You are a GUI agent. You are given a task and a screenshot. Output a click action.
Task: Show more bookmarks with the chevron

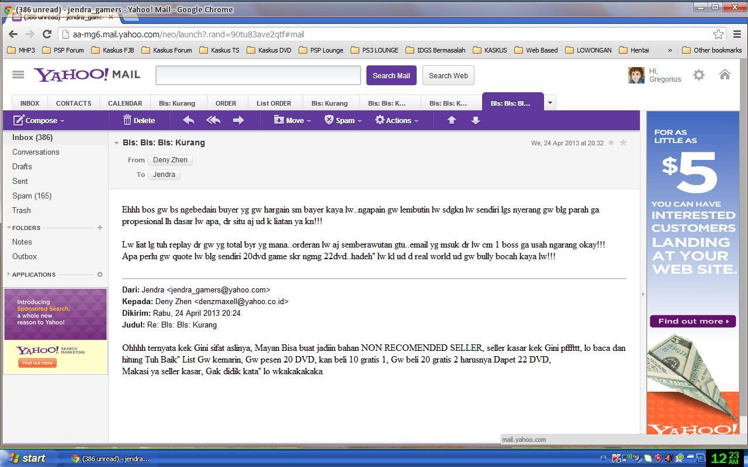pyautogui.click(x=669, y=50)
